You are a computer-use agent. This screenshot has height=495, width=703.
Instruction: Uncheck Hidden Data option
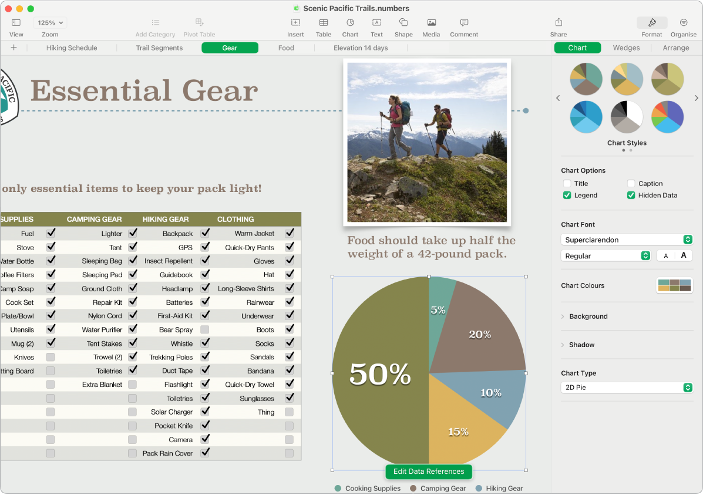[x=630, y=196]
